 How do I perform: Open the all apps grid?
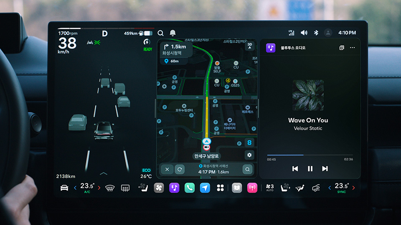tap(220, 188)
